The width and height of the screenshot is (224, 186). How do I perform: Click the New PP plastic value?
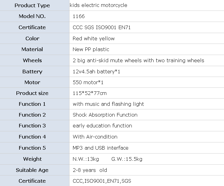point(91,49)
